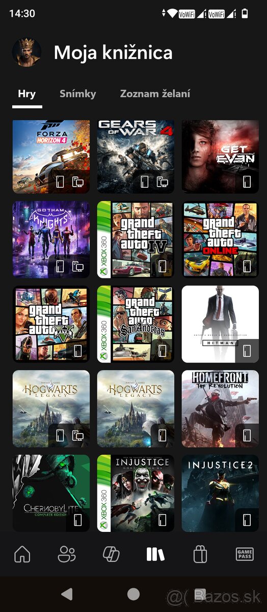Screen dimensions: 267x612
Task: Tap the Android home circle button
Action: coord(133,594)
